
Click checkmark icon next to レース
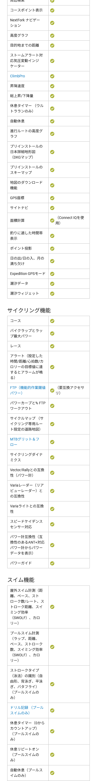click(x=52, y=346)
